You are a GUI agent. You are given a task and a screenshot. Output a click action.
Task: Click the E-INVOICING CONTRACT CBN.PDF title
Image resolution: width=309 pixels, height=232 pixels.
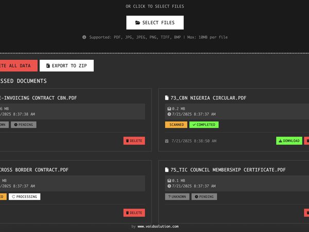39,98
